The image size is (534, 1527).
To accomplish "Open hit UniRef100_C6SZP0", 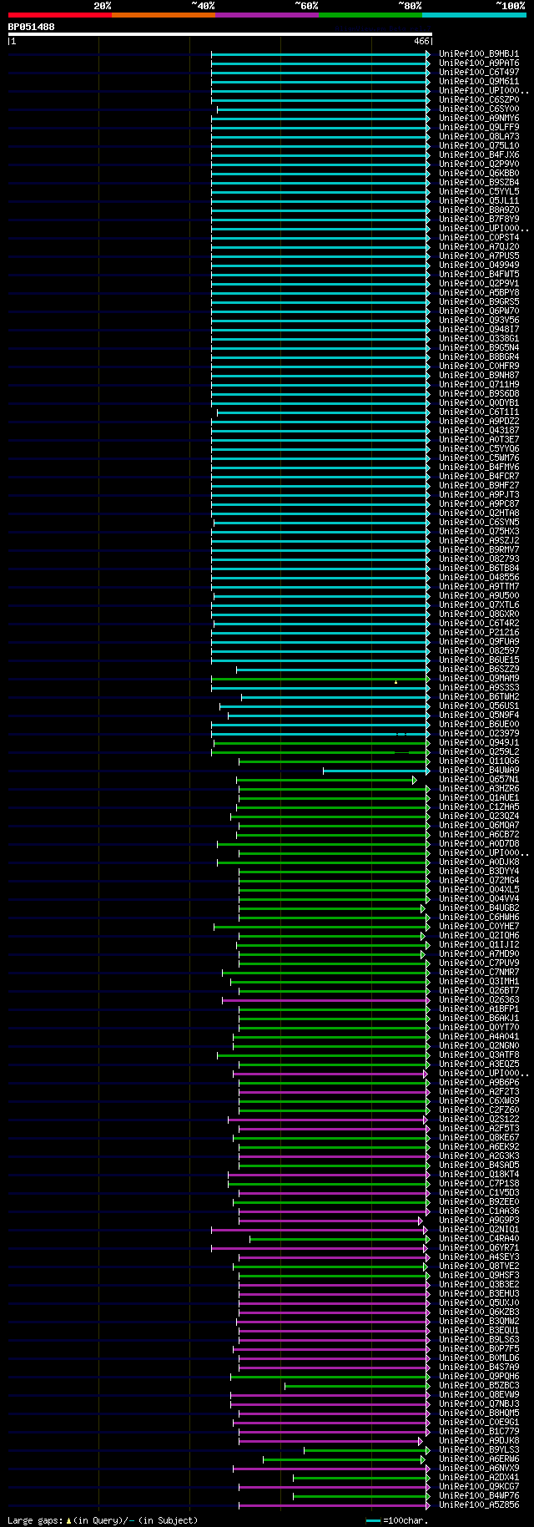I will click(x=479, y=99).
